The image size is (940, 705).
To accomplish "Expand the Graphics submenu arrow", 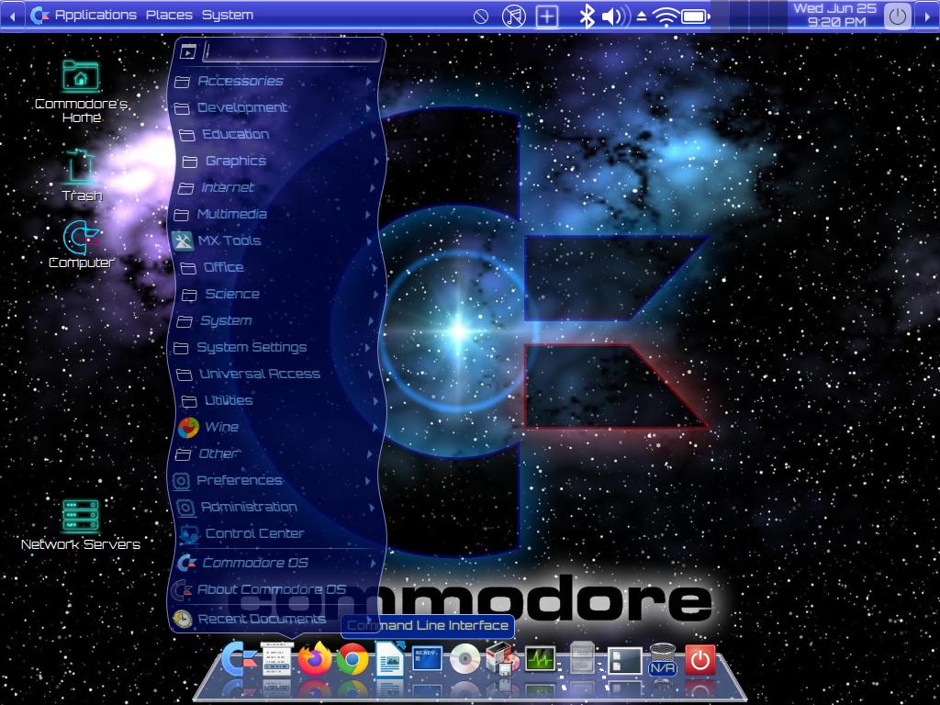I will click(x=376, y=161).
